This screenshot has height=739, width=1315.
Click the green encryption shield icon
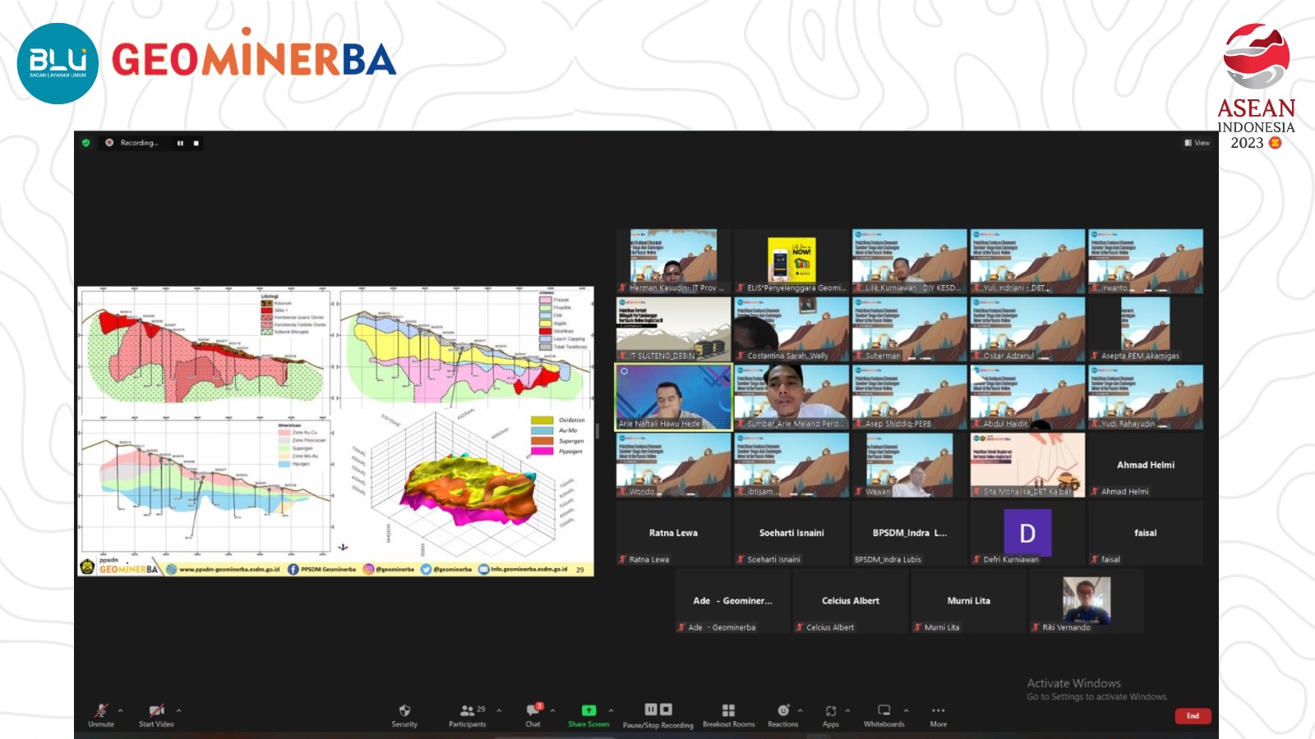pyautogui.click(x=86, y=143)
